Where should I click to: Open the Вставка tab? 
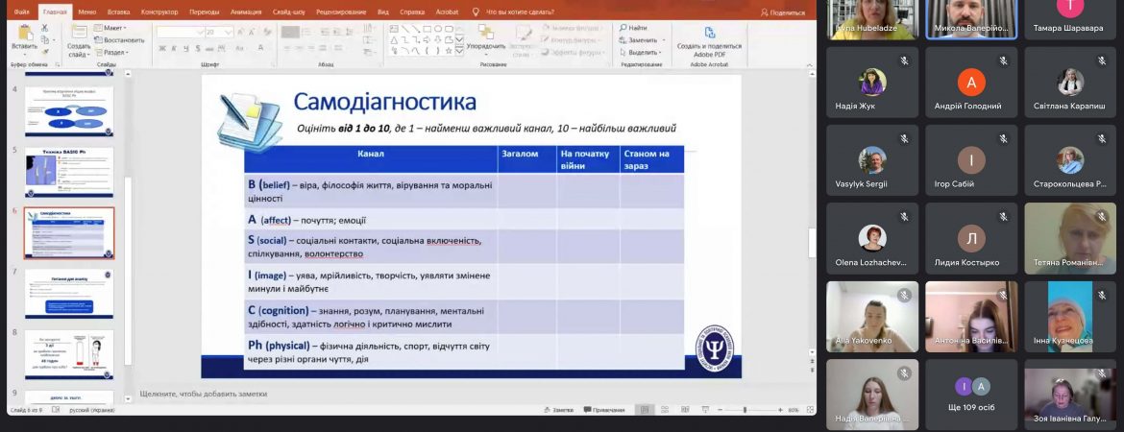pos(118,12)
